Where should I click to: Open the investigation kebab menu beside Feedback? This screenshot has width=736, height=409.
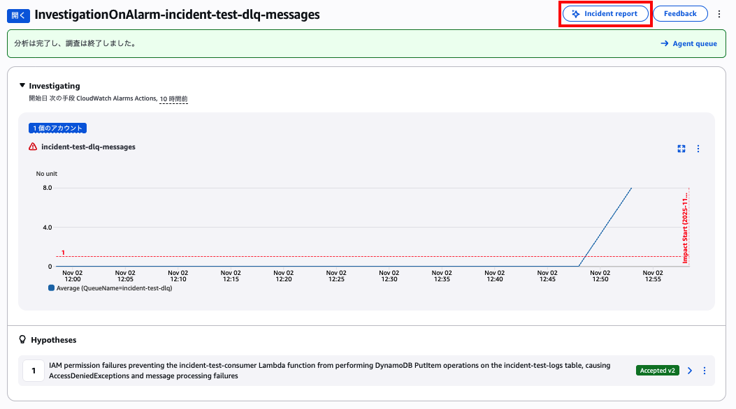pyautogui.click(x=719, y=14)
